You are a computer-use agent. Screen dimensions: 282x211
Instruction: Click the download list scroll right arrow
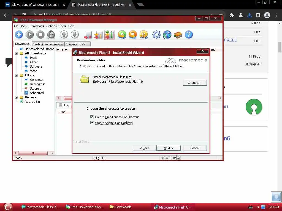point(221,98)
